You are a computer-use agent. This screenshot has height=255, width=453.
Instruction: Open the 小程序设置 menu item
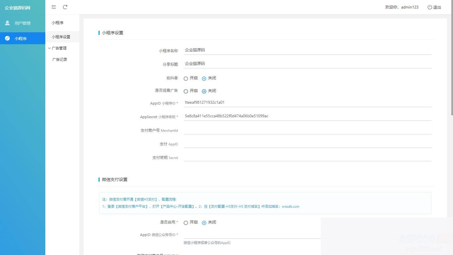tap(61, 37)
